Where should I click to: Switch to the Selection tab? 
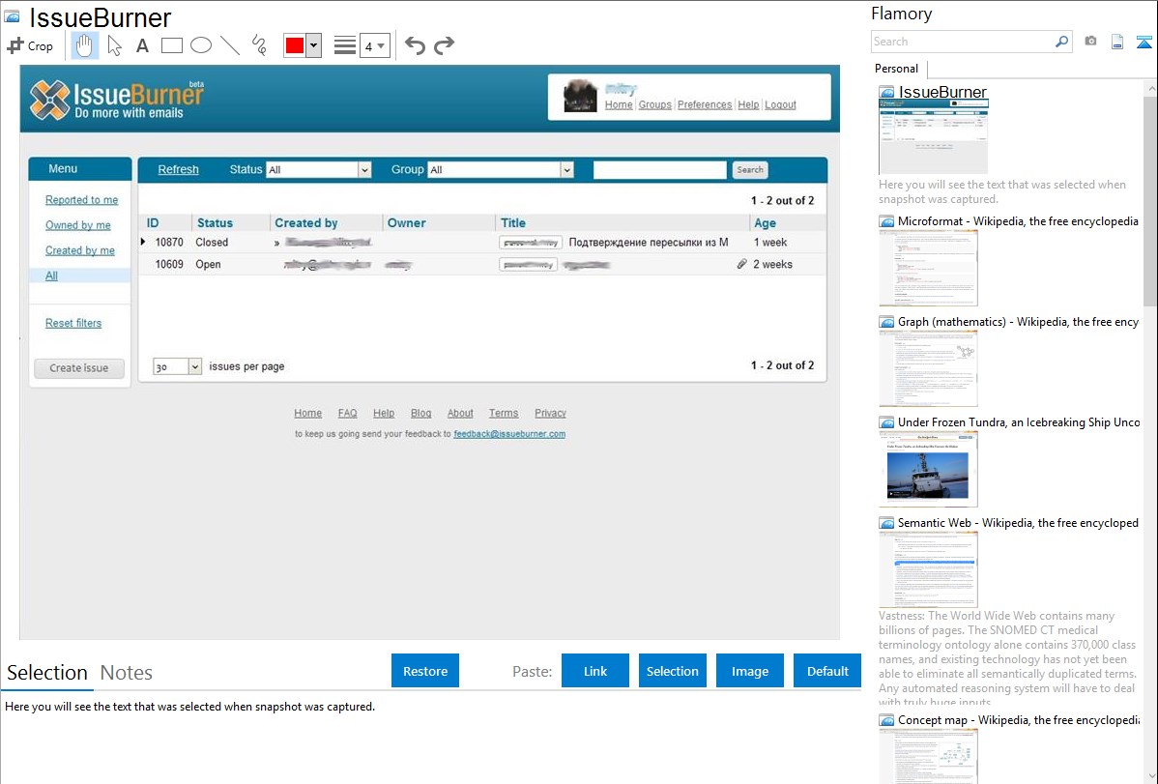47,673
